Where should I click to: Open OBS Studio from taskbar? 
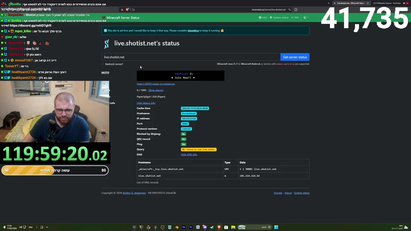(x=162, y=227)
